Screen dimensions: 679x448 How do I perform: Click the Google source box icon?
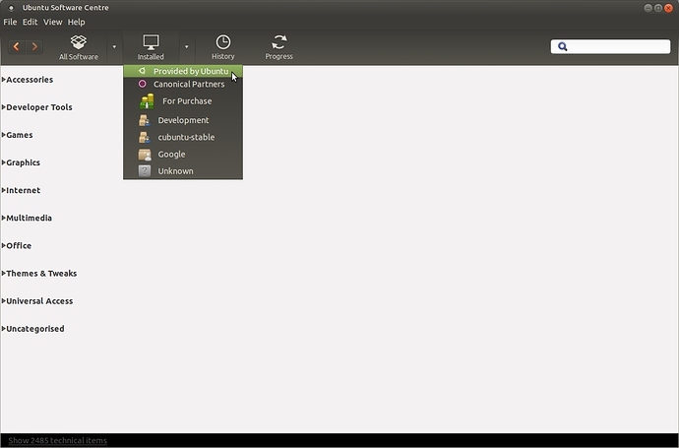(x=145, y=155)
